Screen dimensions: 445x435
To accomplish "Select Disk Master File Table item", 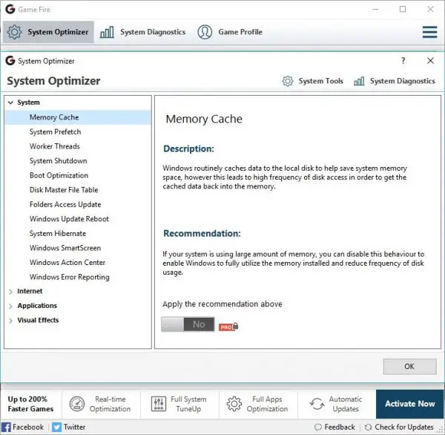I will coord(79,190).
